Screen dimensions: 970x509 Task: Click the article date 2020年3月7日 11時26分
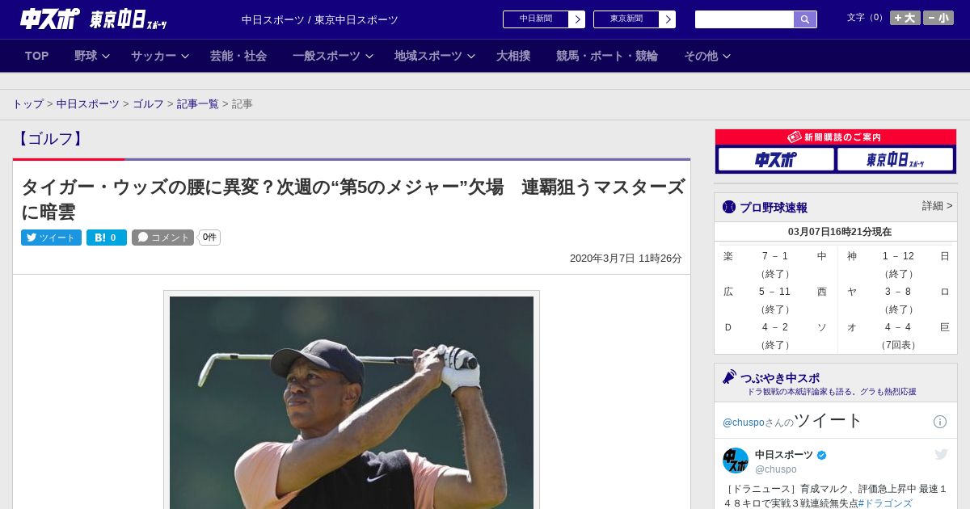pos(626,259)
